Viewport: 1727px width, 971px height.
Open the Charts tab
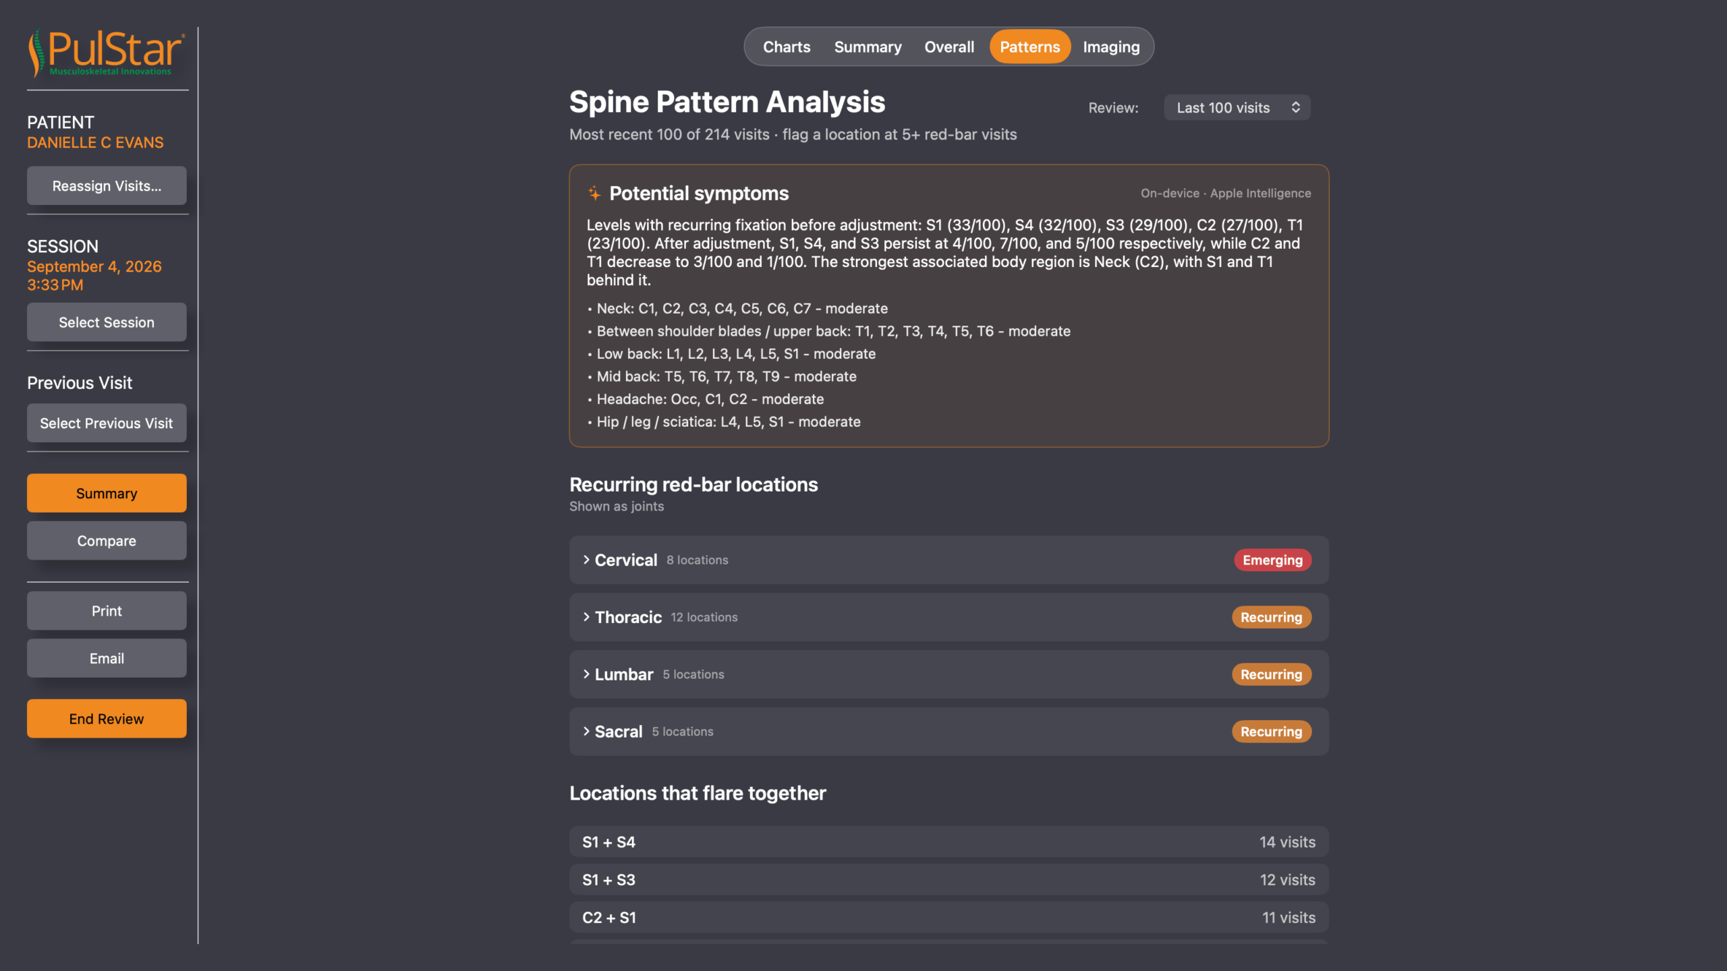pyautogui.click(x=787, y=47)
